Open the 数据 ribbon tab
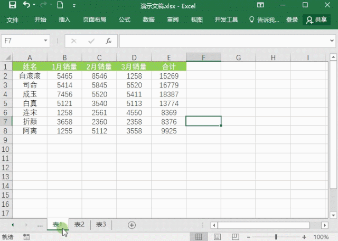The height and width of the screenshot is (241, 338). pyautogui.click(x=149, y=20)
